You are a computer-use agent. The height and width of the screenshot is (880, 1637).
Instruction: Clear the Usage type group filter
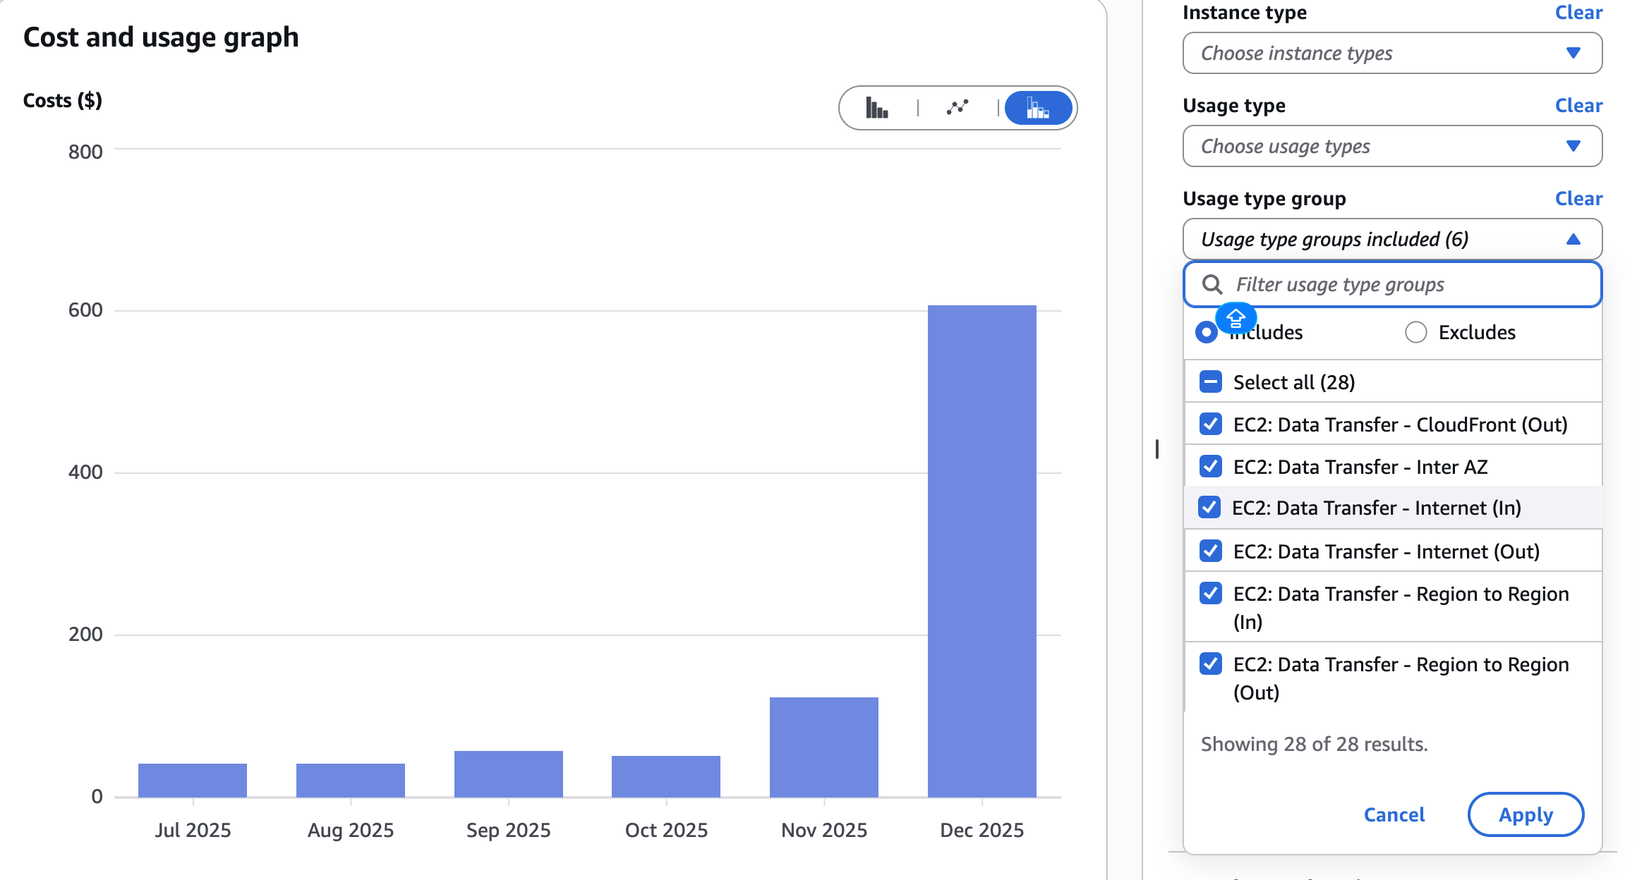(1578, 199)
